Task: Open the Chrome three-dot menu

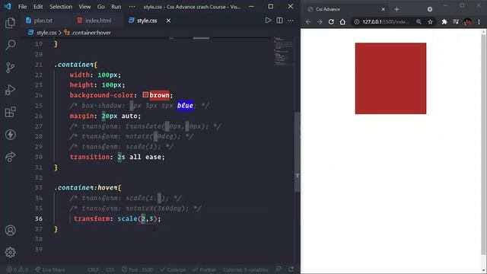Action: tap(479, 22)
